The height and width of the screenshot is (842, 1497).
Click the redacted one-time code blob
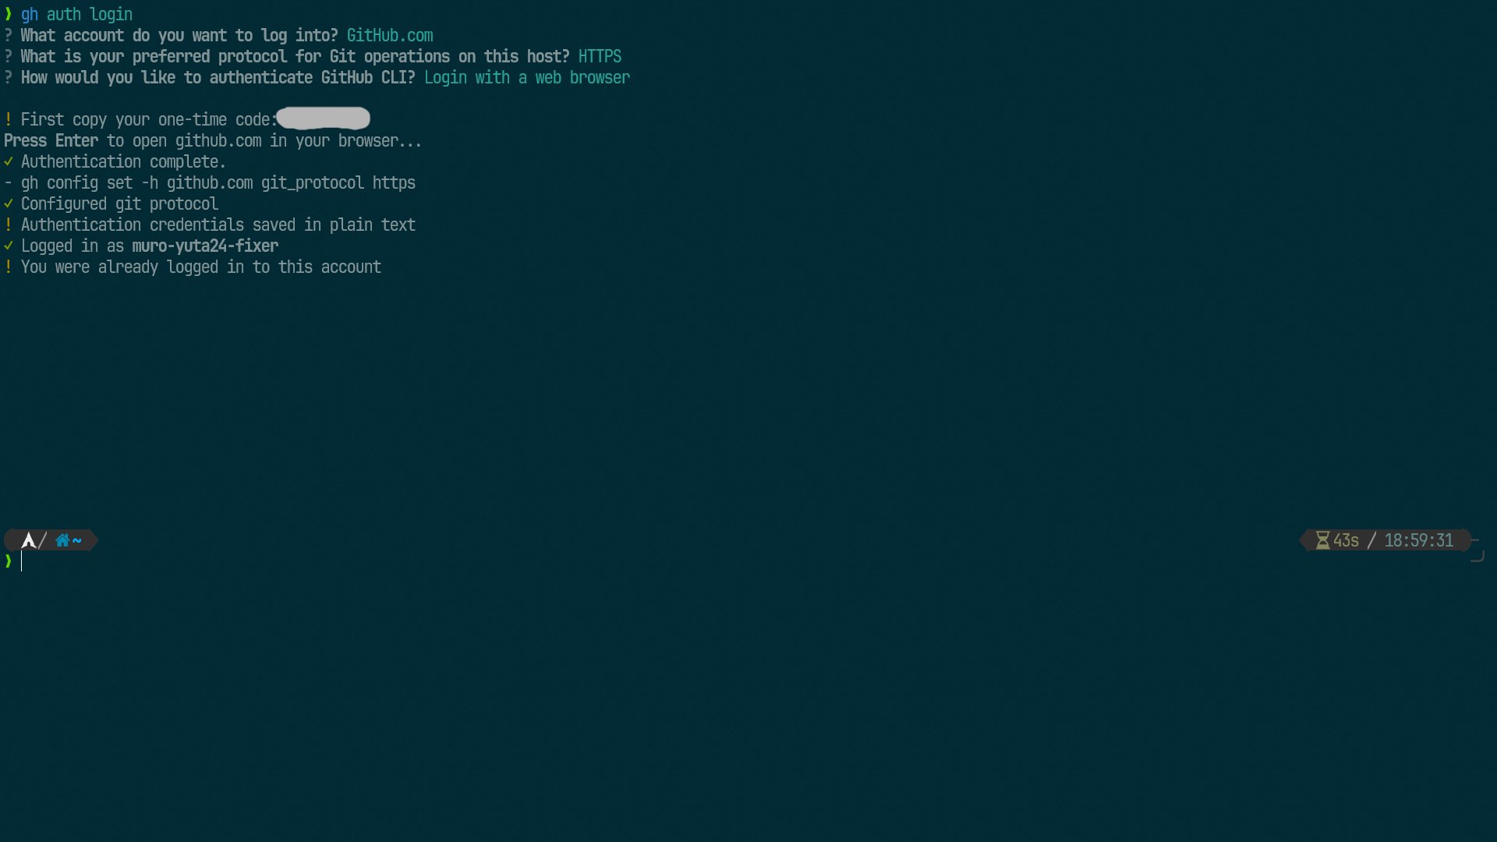coord(323,119)
